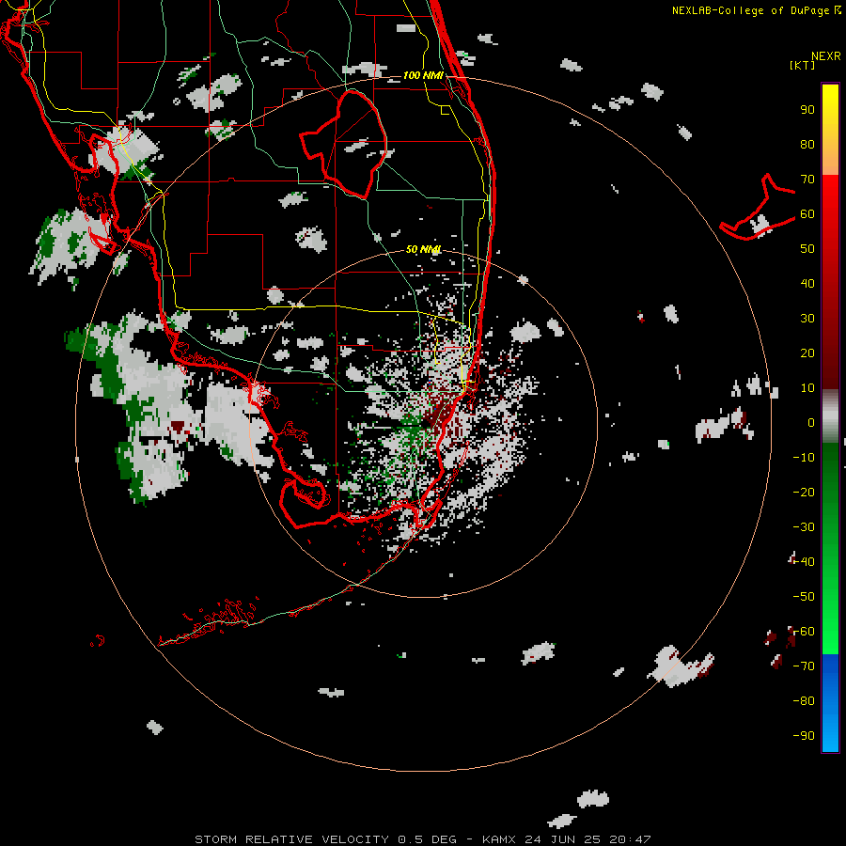Pick the gray zero-velocity band of the scale
The width and height of the screenshot is (846, 846).
(830, 416)
